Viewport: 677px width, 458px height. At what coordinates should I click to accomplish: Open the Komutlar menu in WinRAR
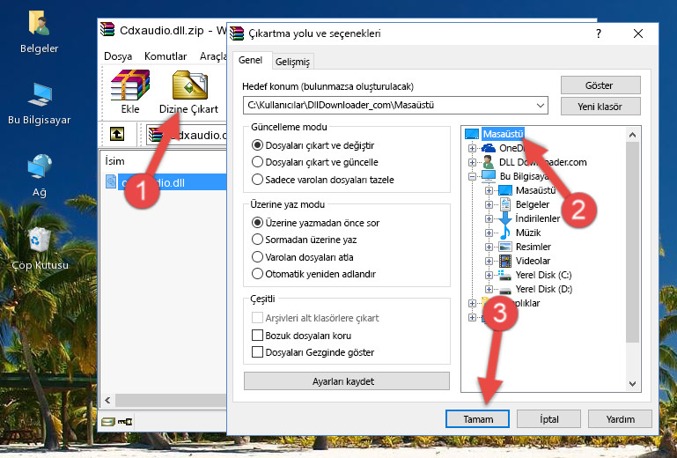tap(166, 56)
